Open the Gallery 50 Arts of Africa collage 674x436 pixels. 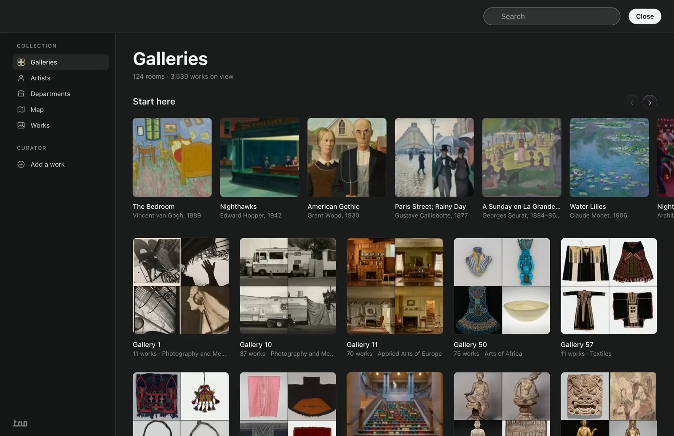pos(502,286)
